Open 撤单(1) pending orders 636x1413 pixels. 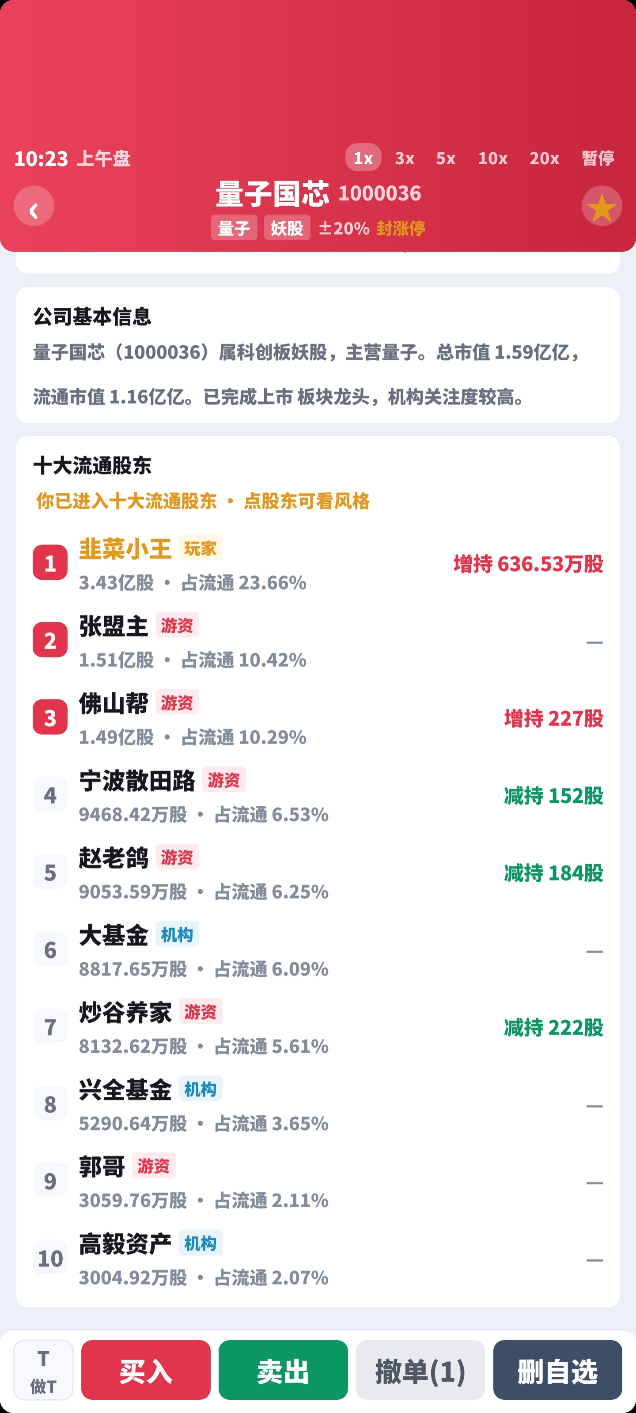pos(420,1370)
